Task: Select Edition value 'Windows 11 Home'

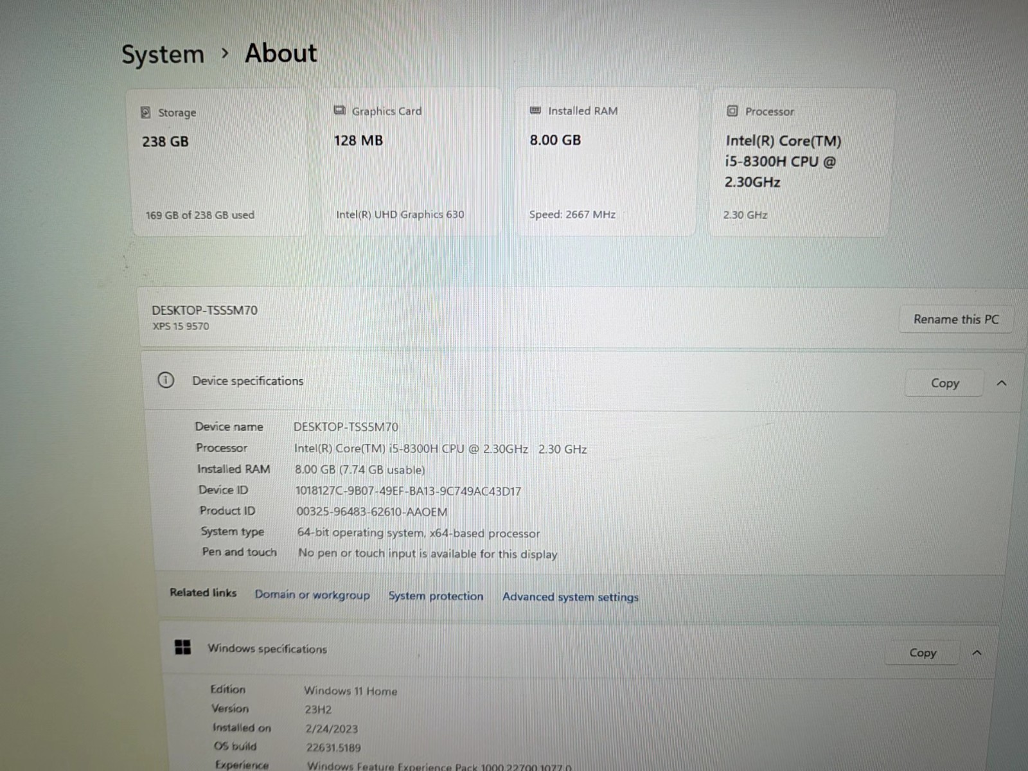Action: point(350,691)
